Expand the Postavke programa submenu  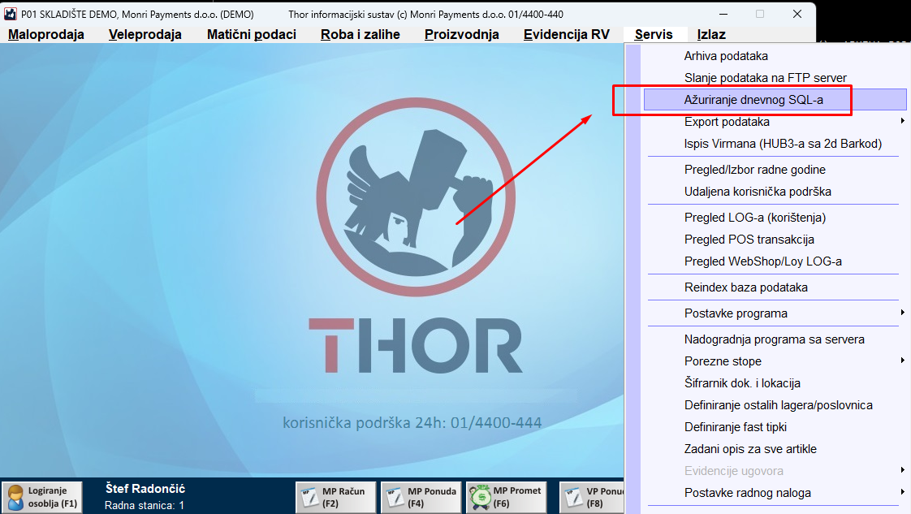point(775,313)
